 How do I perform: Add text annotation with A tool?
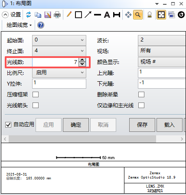(x=107, y=15)
